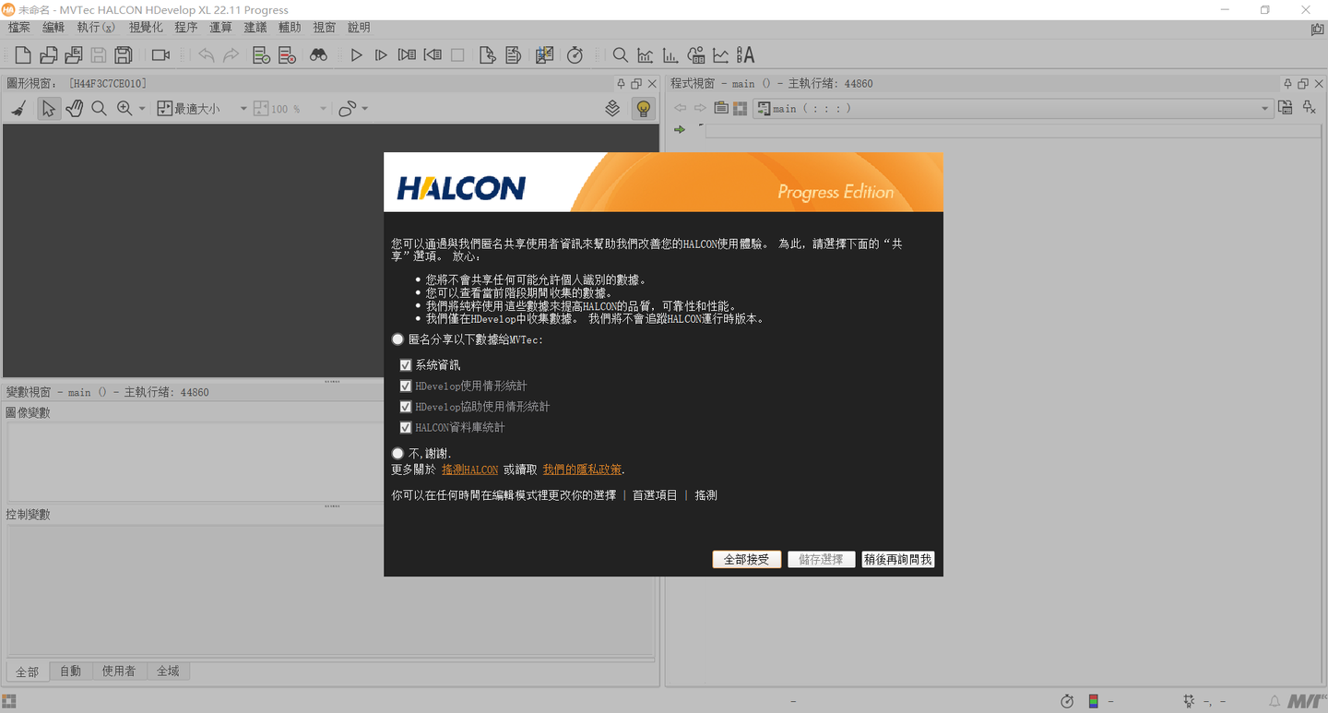Click the 全部接受 button
Viewport: 1328px width, 713px height.
pos(746,559)
